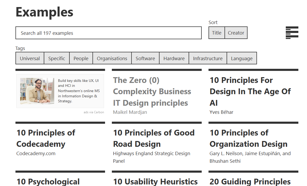Open the Northwestern online MS ad text

(79, 91)
